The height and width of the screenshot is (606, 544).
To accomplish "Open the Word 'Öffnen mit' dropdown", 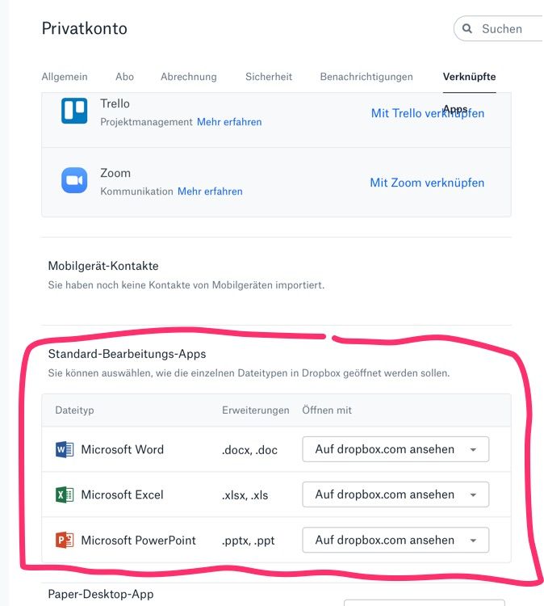I will [395, 449].
